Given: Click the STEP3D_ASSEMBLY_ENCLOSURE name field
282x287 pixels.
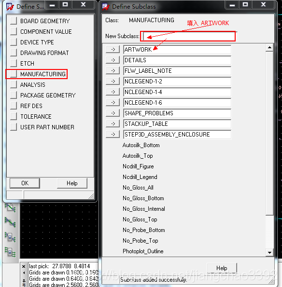Looking at the screenshot, I should (177, 135).
